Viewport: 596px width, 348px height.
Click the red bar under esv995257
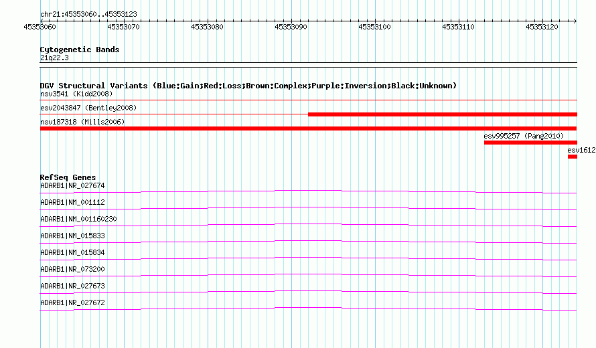click(x=530, y=143)
